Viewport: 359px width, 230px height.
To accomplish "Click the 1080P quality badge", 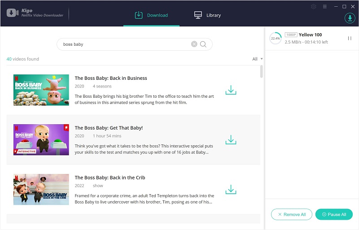I will tap(291, 35).
